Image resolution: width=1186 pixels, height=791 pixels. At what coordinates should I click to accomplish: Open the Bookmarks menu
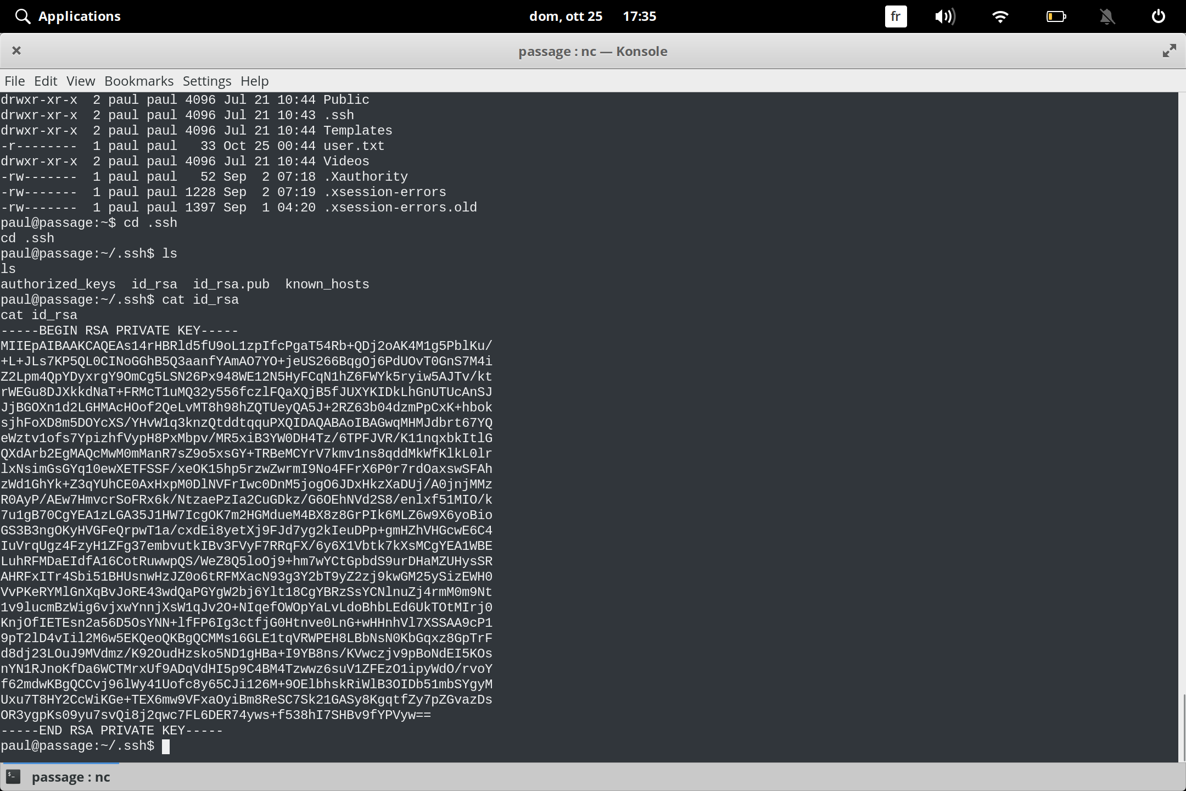139,81
